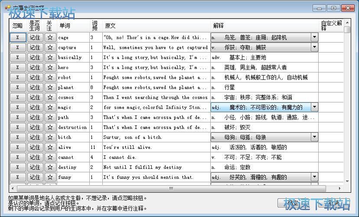359x217 pixels.
Task: Open definition dropdown for funny
Action: [314, 177]
